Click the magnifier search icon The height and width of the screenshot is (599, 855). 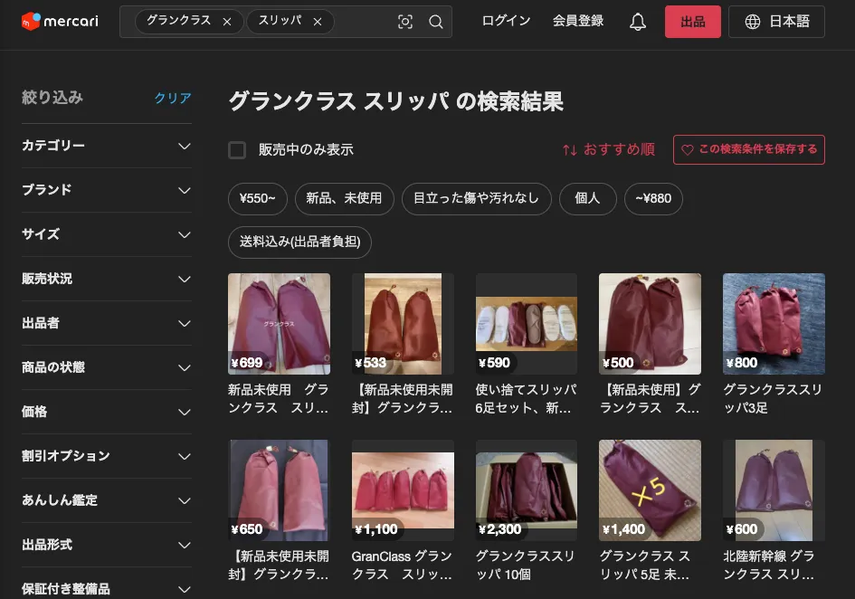(x=436, y=22)
